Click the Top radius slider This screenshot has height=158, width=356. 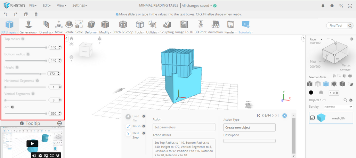(26, 48)
